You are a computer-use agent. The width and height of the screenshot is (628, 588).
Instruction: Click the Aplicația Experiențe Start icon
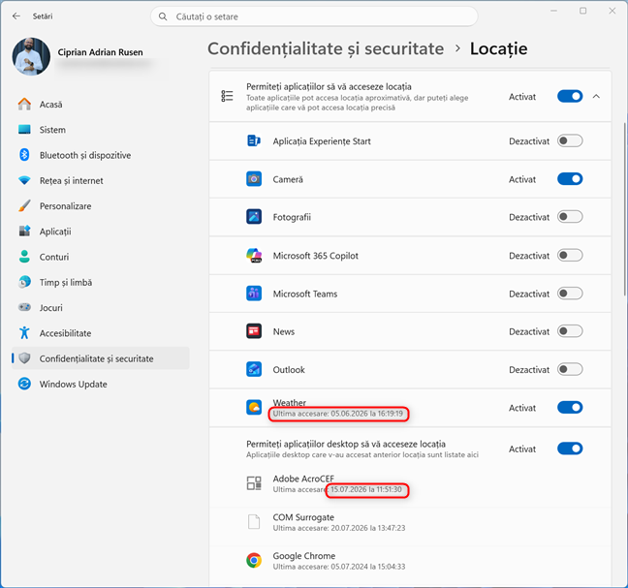pyautogui.click(x=254, y=140)
